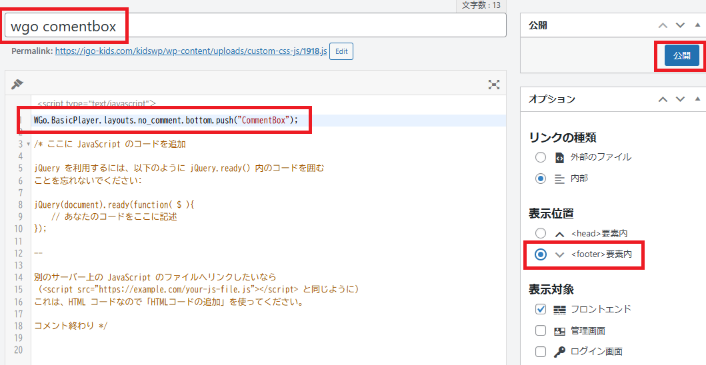Move the 公開 panel up
This screenshot has height=365, width=706.
point(662,25)
